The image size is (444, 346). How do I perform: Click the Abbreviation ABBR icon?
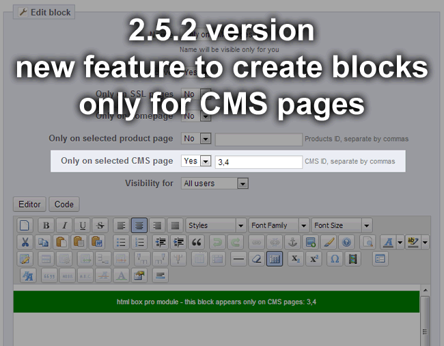tap(68, 276)
